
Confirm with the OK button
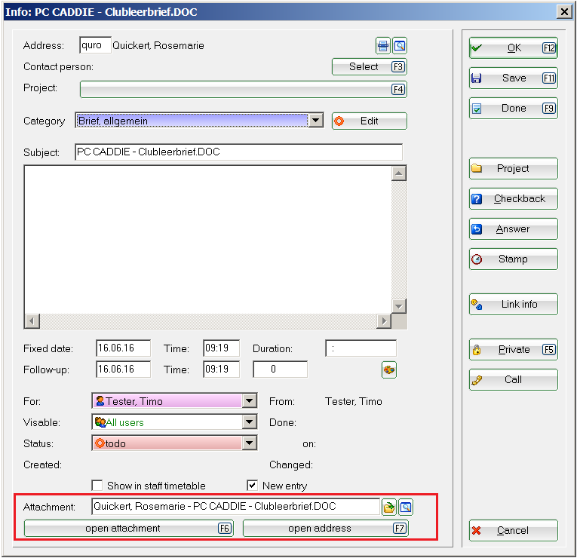[513, 48]
